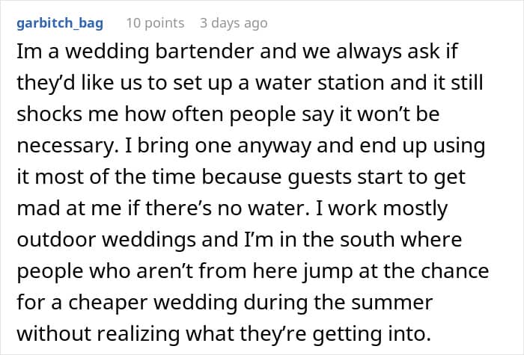Click the phrase during the summer
The image size is (524, 355).
pos(338,303)
